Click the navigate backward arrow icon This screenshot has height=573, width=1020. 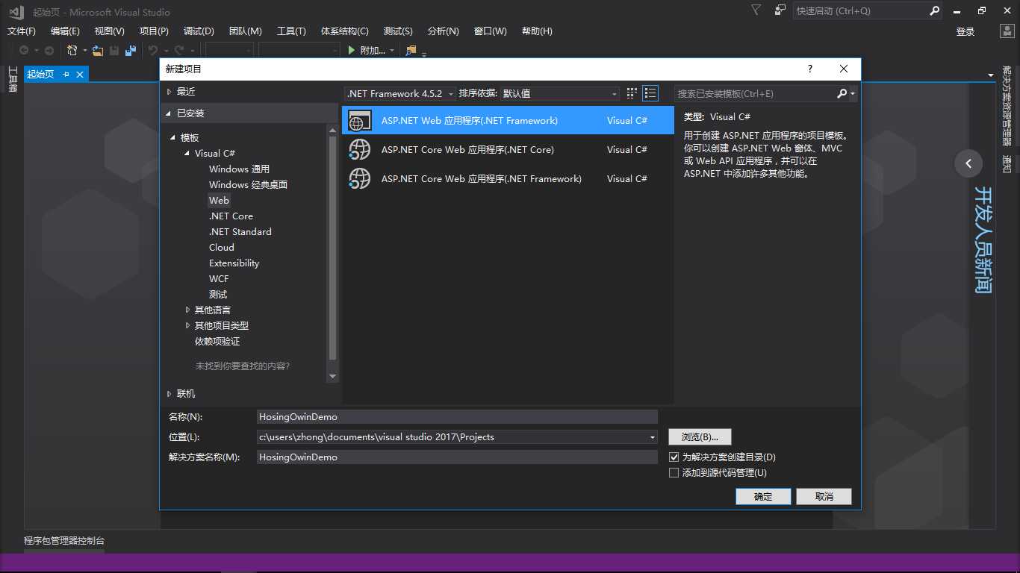(24, 51)
